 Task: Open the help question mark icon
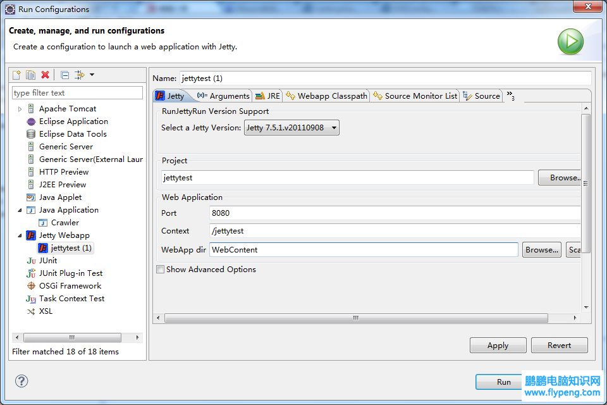click(x=21, y=381)
